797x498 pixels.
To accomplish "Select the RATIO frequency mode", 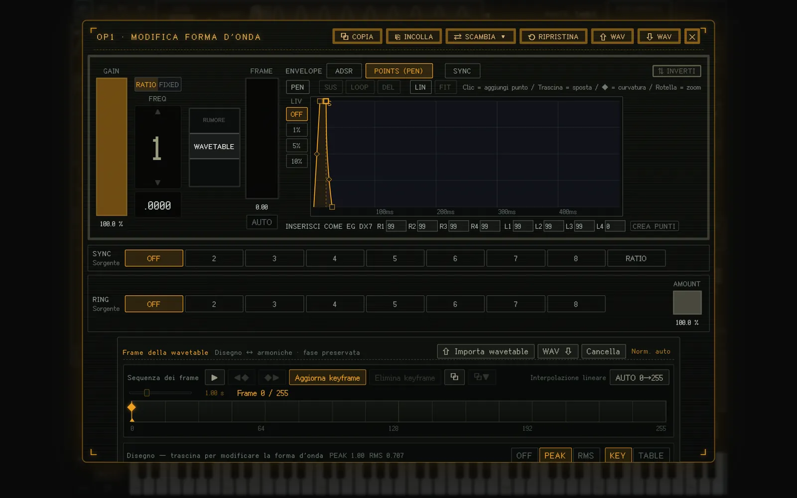I will (x=146, y=85).
